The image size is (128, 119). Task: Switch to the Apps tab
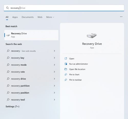(15, 17)
